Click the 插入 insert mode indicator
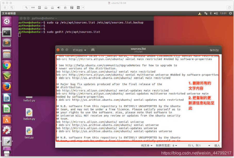Viewport: 234px width, 158px height. tap(217, 145)
